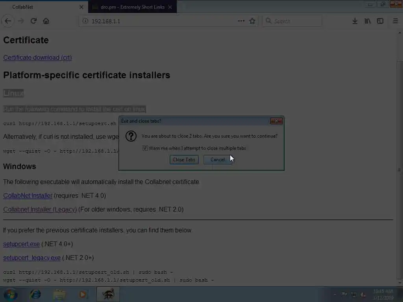Click the forward navigation arrow

pos(21,21)
